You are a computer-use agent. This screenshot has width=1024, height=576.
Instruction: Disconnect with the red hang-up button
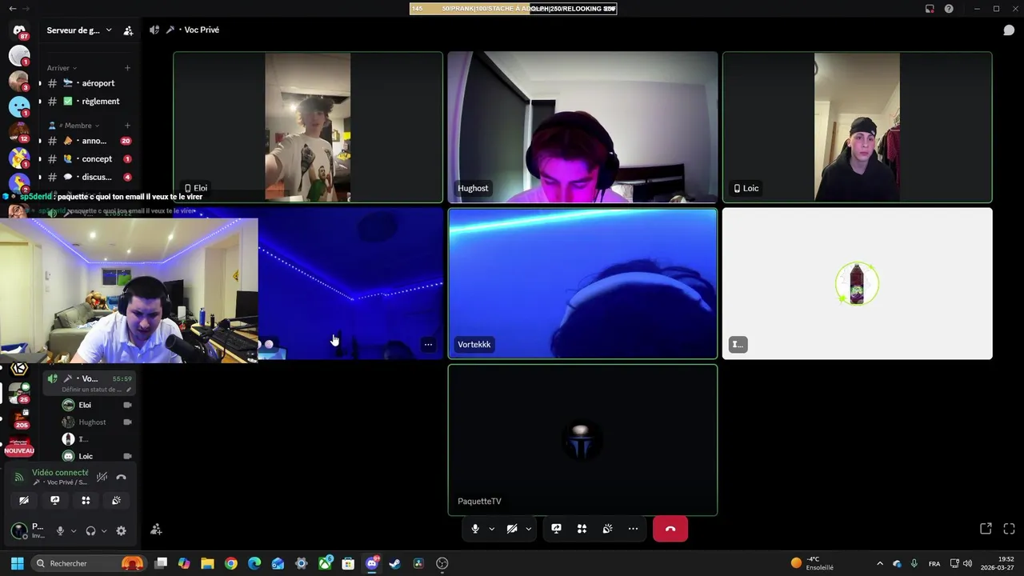[670, 529]
